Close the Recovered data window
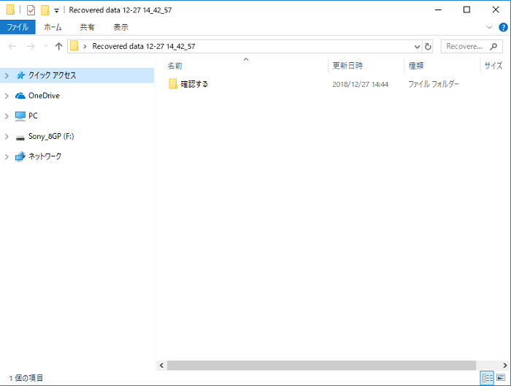 point(496,10)
